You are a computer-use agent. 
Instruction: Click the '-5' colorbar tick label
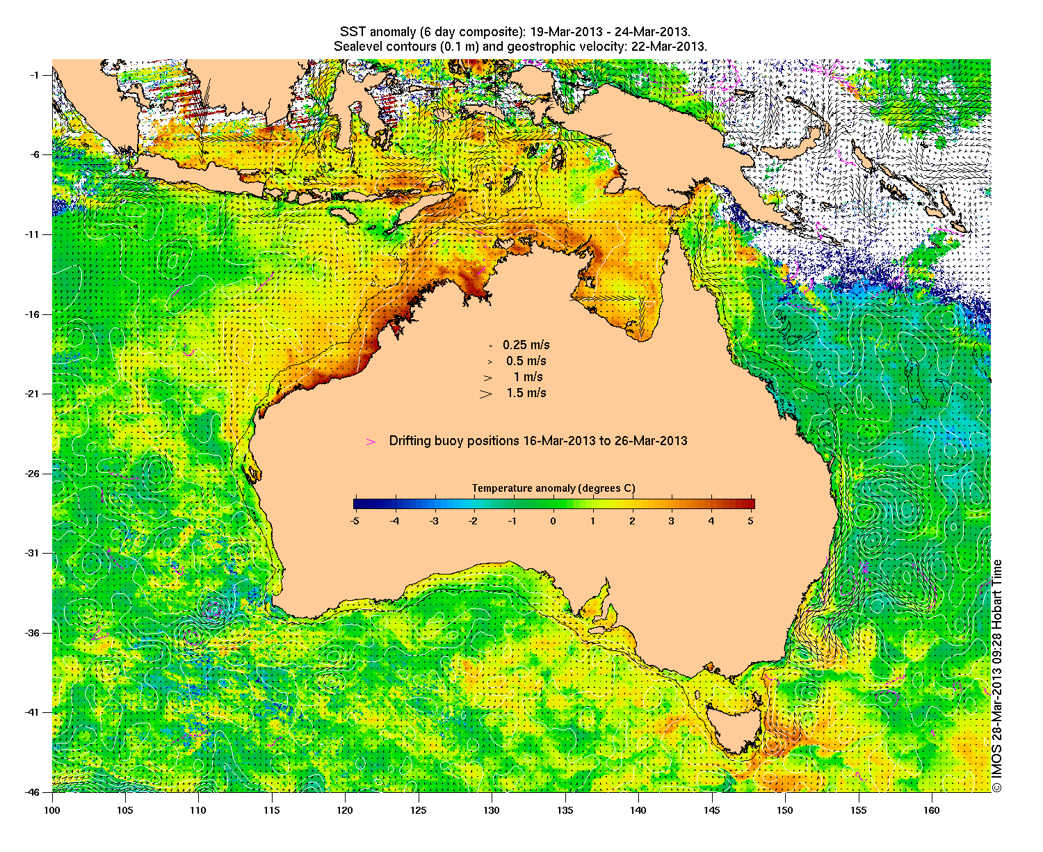(355, 520)
